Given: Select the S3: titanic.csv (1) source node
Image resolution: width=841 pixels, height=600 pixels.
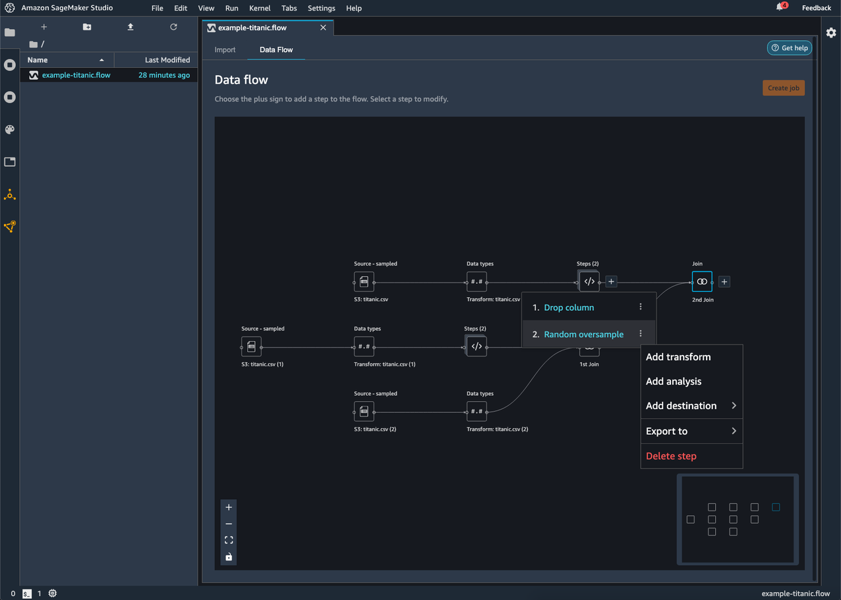Looking at the screenshot, I should point(251,346).
